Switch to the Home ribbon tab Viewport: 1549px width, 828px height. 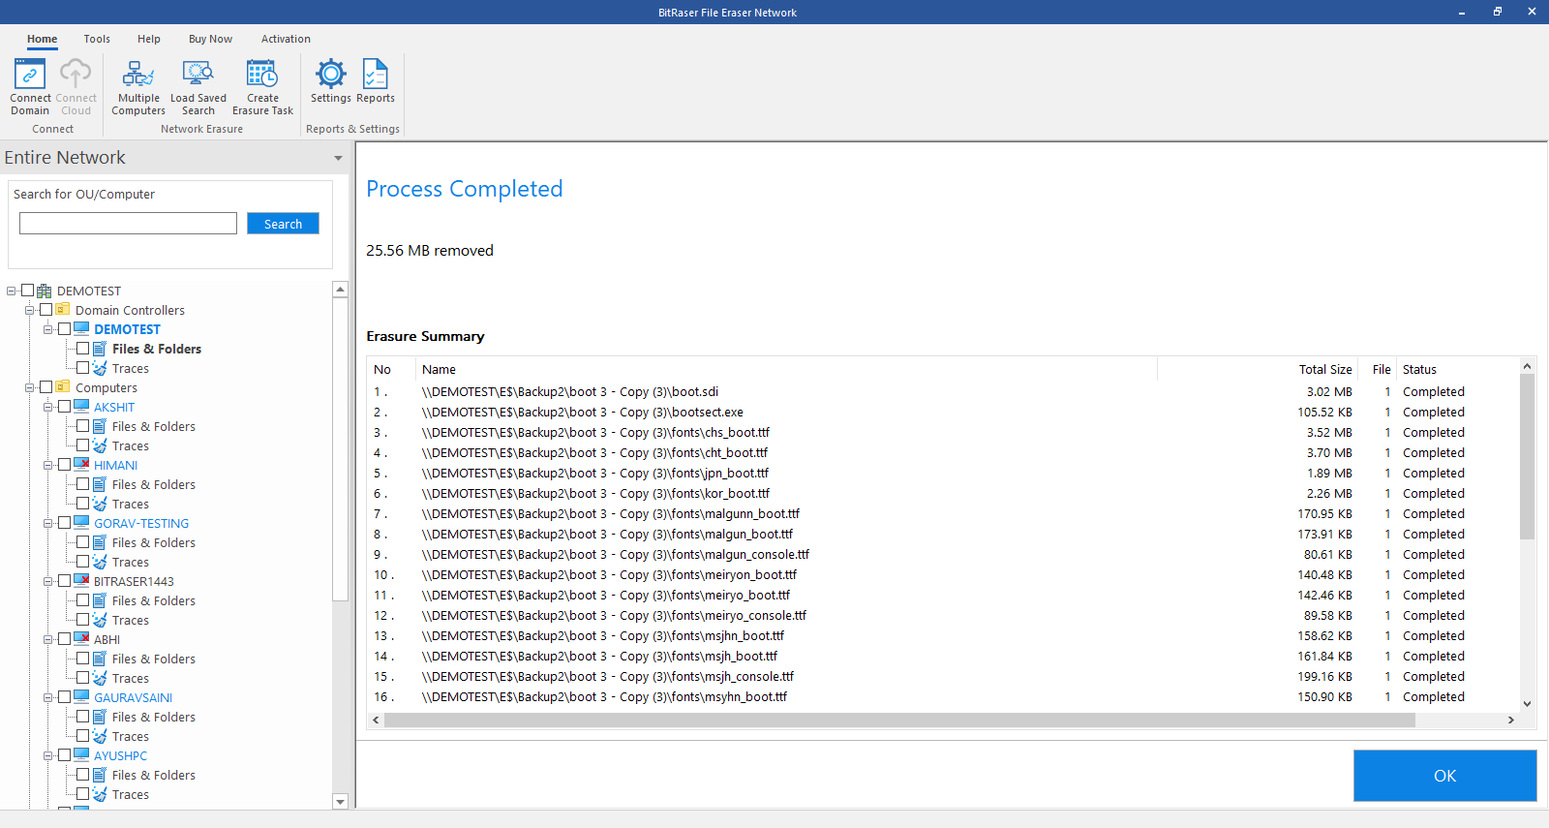(x=42, y=39)
